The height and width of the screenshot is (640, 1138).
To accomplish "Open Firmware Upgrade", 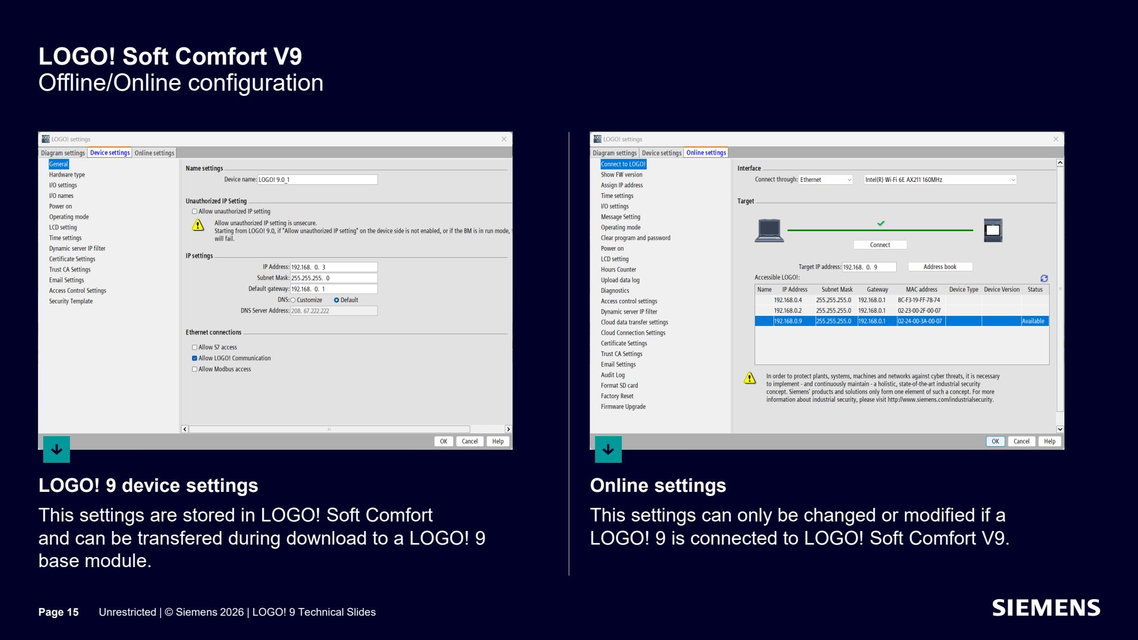I will coord(623,407).
